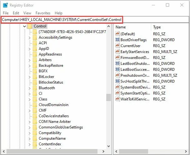Click the Control key folder icon
Screen dimensions: 190x155
pyautogui.click(x=30, y=26)
